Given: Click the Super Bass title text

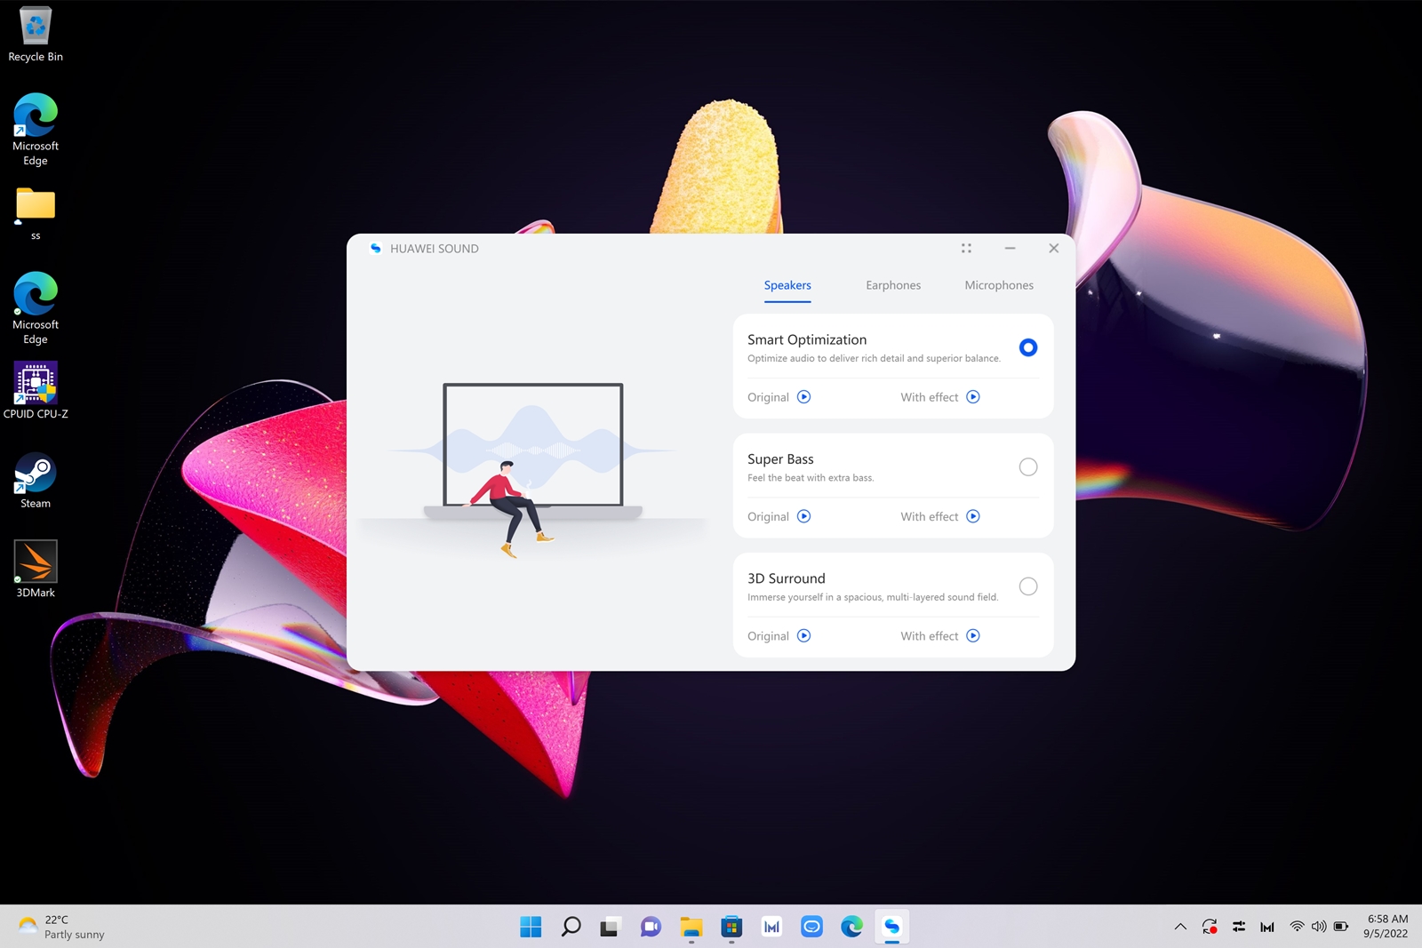Looking at the screenshot, I should [x=780, y=459].
